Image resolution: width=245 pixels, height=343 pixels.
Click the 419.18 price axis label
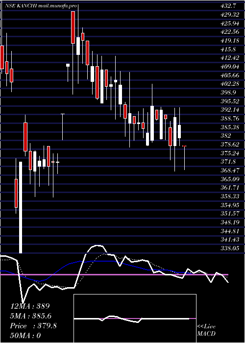pos(230,41)
